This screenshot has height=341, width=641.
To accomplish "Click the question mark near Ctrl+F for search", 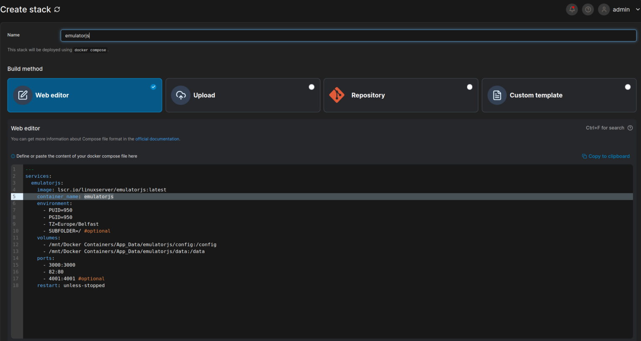I will click(630, 128).
